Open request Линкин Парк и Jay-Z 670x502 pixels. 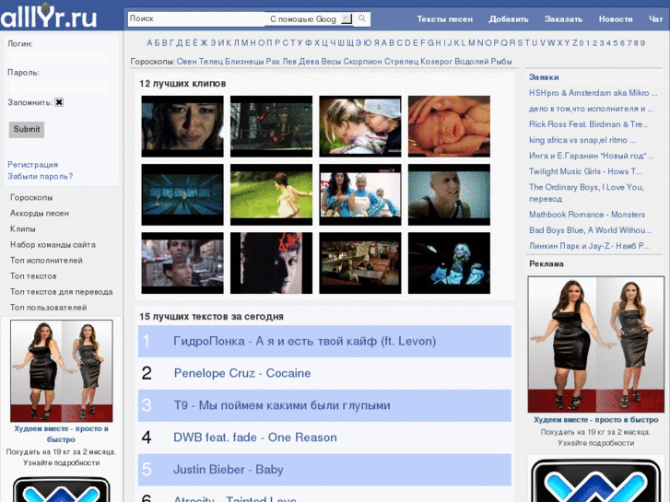point(590,246)
